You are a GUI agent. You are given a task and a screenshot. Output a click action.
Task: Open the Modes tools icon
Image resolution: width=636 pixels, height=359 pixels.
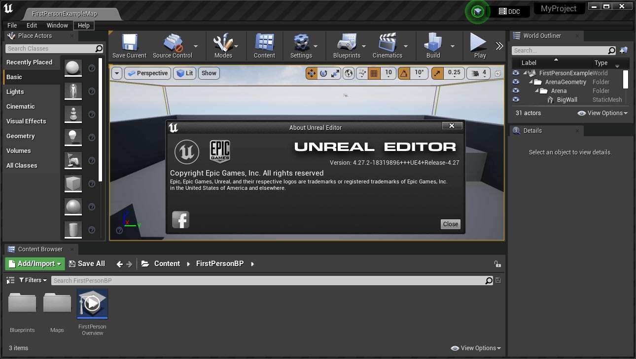(x=223, y=43)
